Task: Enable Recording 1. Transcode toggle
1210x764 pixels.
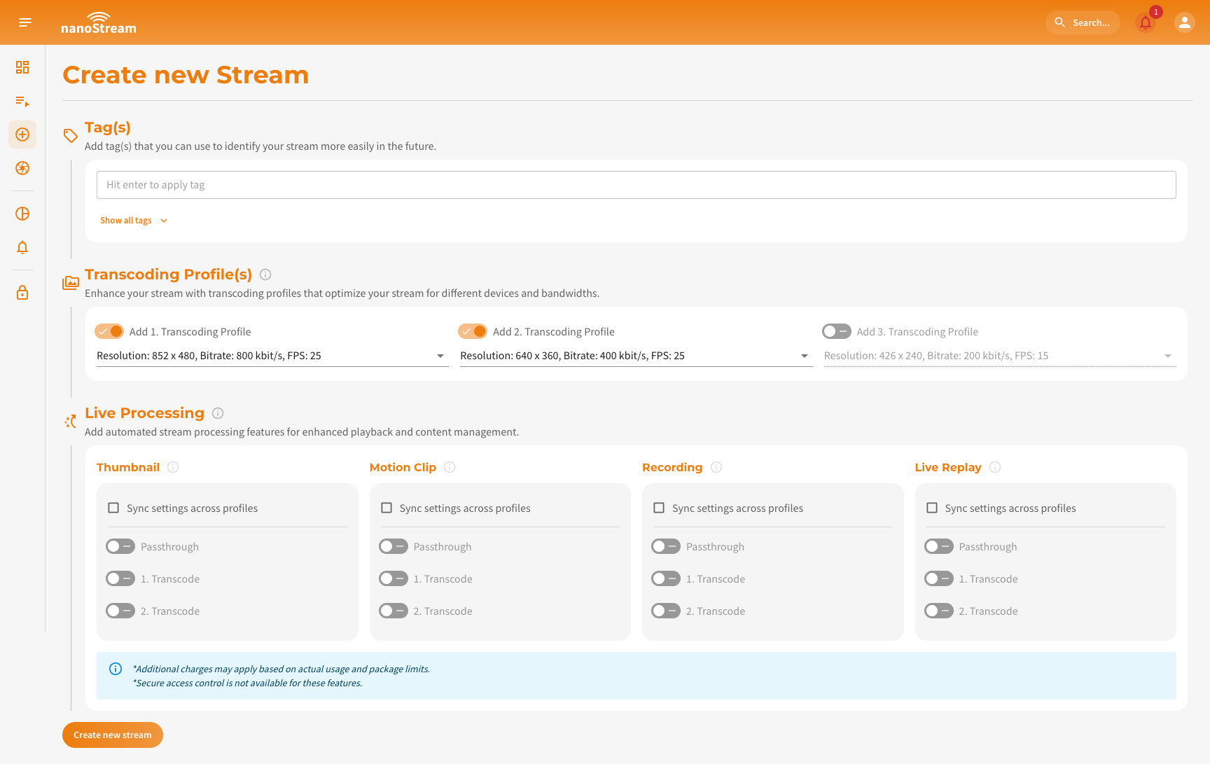Action: pyautogui.click(x=666, y=578)
